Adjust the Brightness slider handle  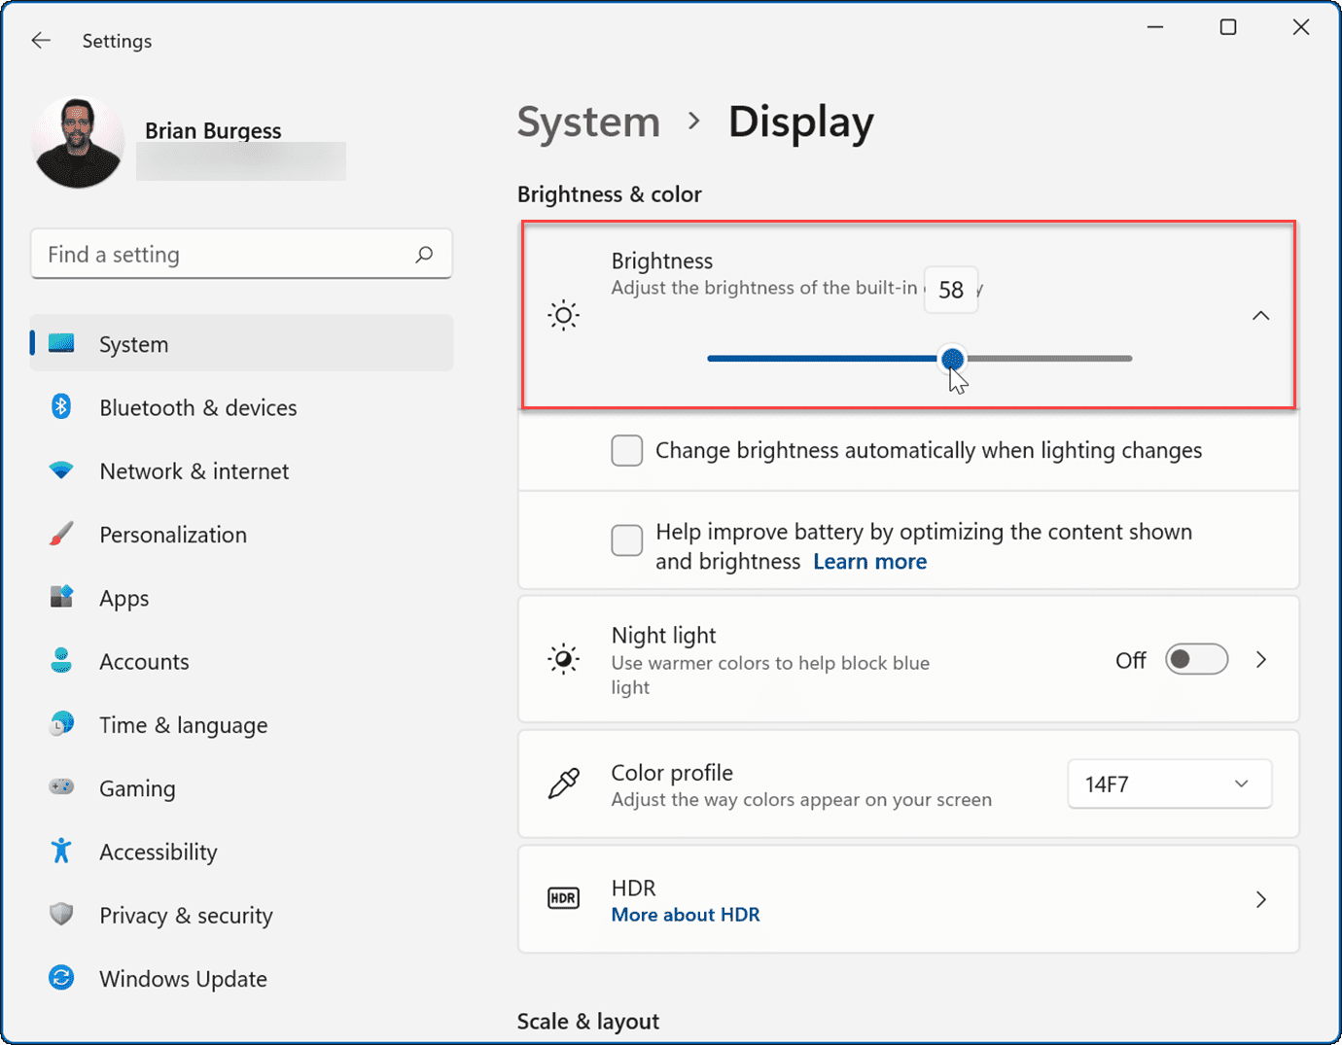(953, 359)
